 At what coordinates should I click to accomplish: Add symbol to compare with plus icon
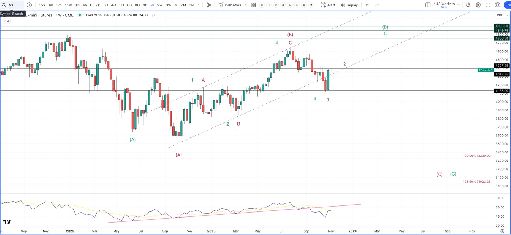29,5
